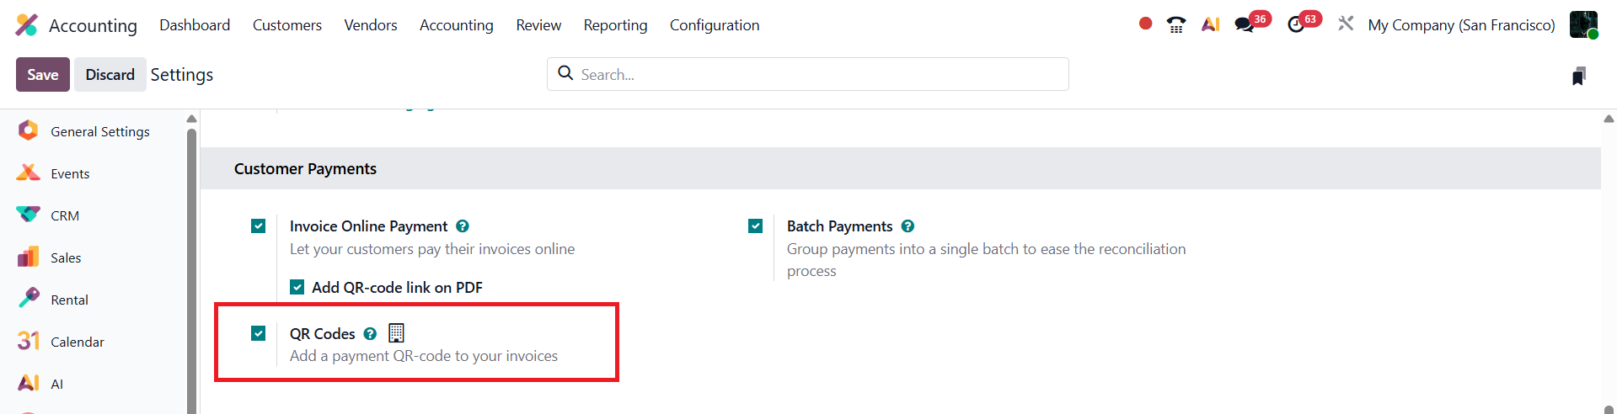This screenshot has height=414, width=1617.
Task: Click help icon next to Batch Payments
Action: pyautogui.click(x=908, y=226)
